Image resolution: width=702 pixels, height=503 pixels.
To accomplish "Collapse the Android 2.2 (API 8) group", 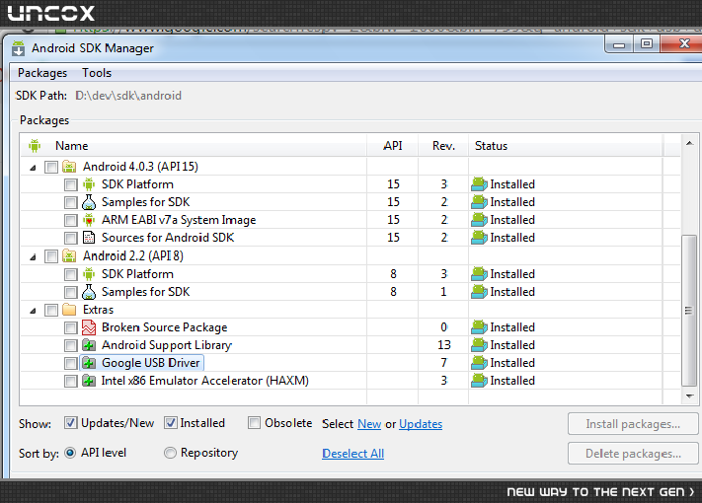I will [x=33, y=256].
